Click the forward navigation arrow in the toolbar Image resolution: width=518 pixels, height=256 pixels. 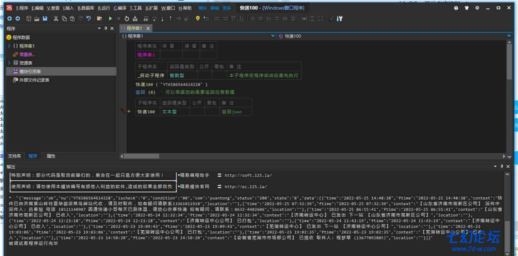click(x=18, y=19)
